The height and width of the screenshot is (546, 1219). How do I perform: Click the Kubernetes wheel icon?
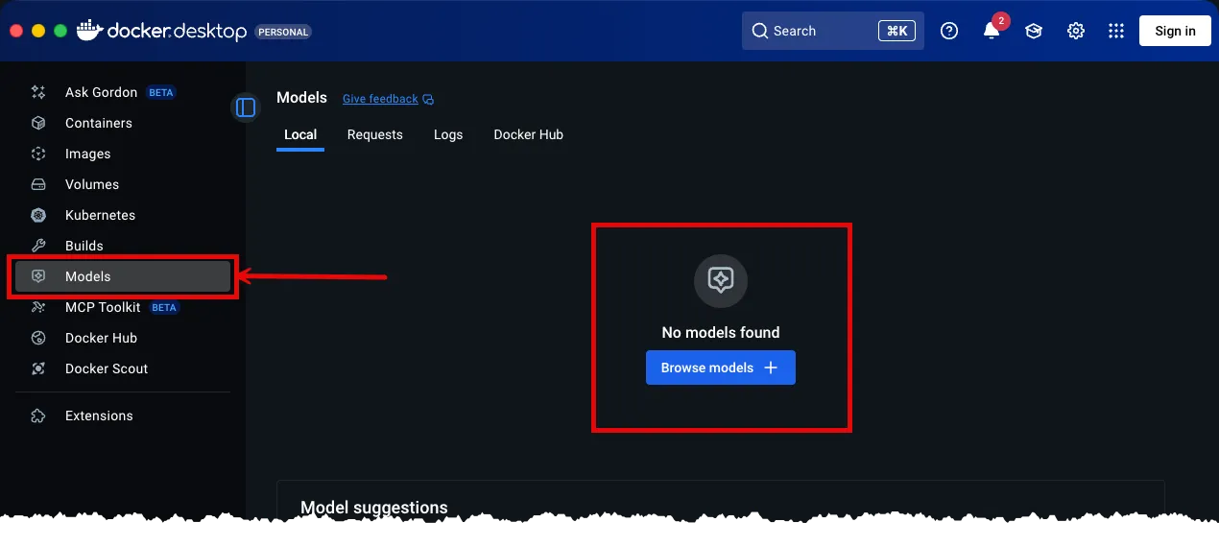coord(38,215)
